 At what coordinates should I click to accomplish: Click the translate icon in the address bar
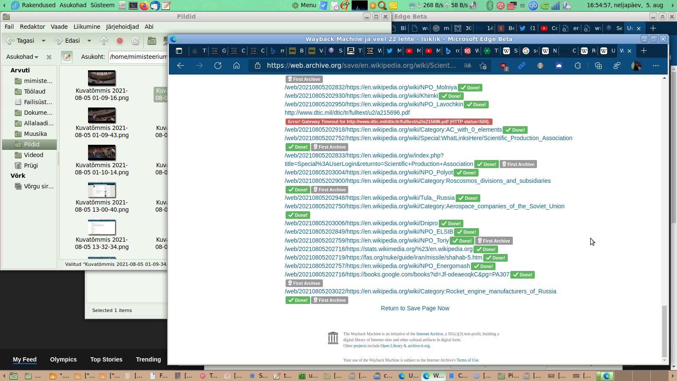tap(468, 66)
